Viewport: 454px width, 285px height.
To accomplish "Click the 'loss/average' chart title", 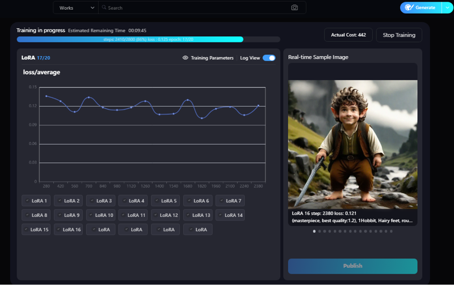I will click(x=41, y=73).
